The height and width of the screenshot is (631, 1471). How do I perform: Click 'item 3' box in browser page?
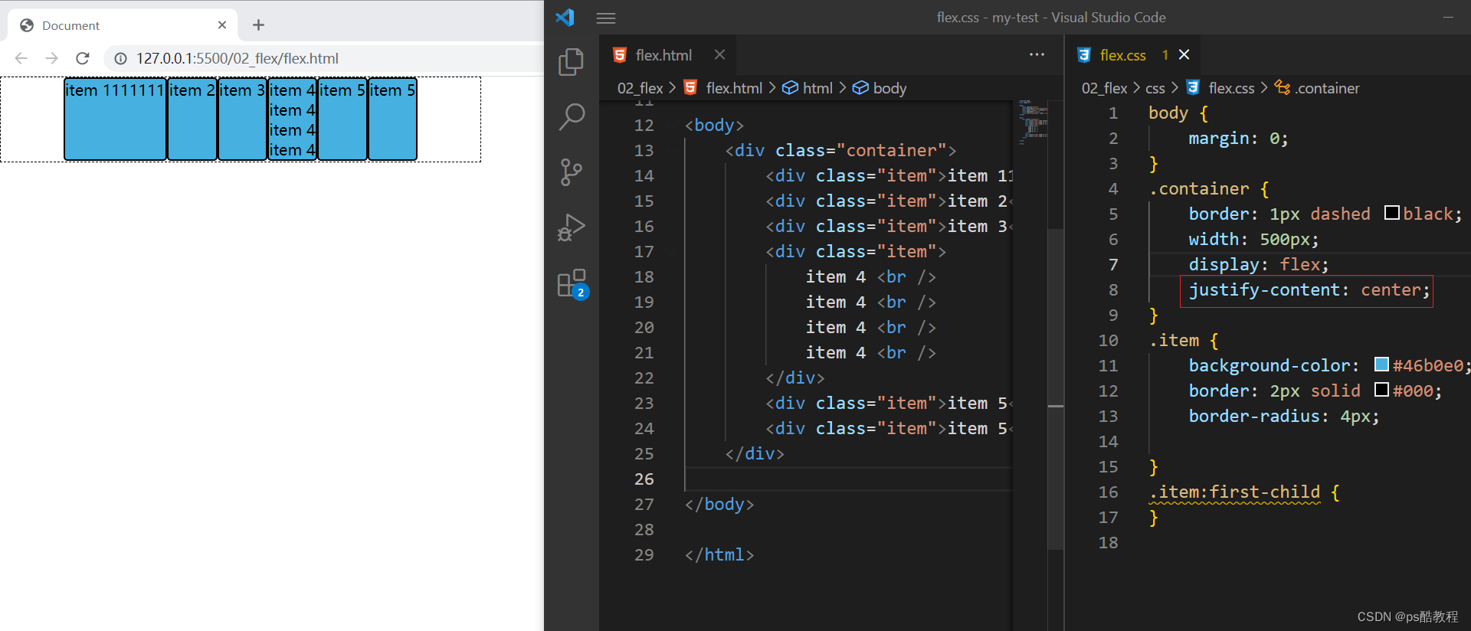pos(242,119)
